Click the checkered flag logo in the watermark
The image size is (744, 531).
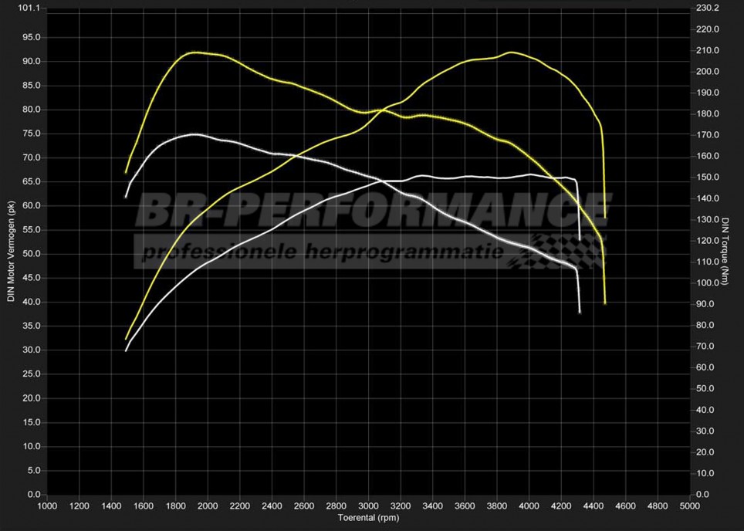(x=557, y=252)
